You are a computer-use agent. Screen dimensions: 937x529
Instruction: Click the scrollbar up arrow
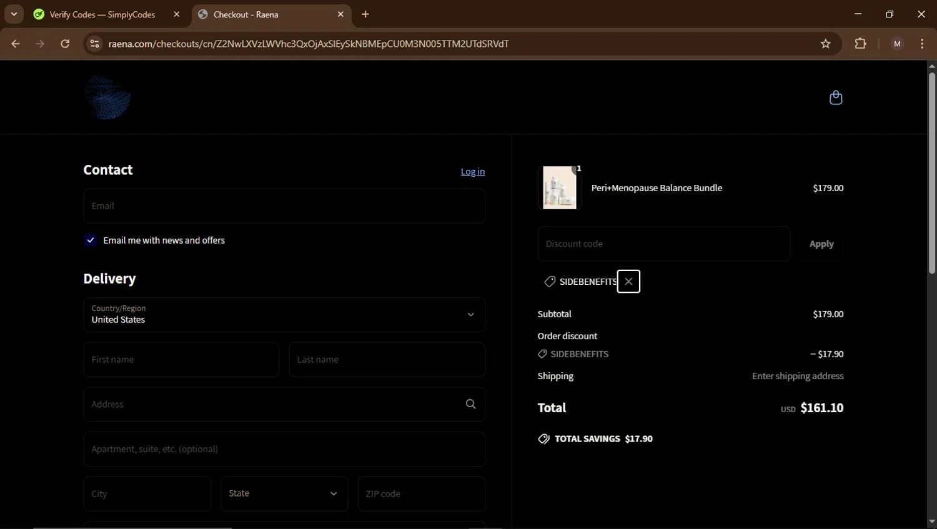point(931,66)
